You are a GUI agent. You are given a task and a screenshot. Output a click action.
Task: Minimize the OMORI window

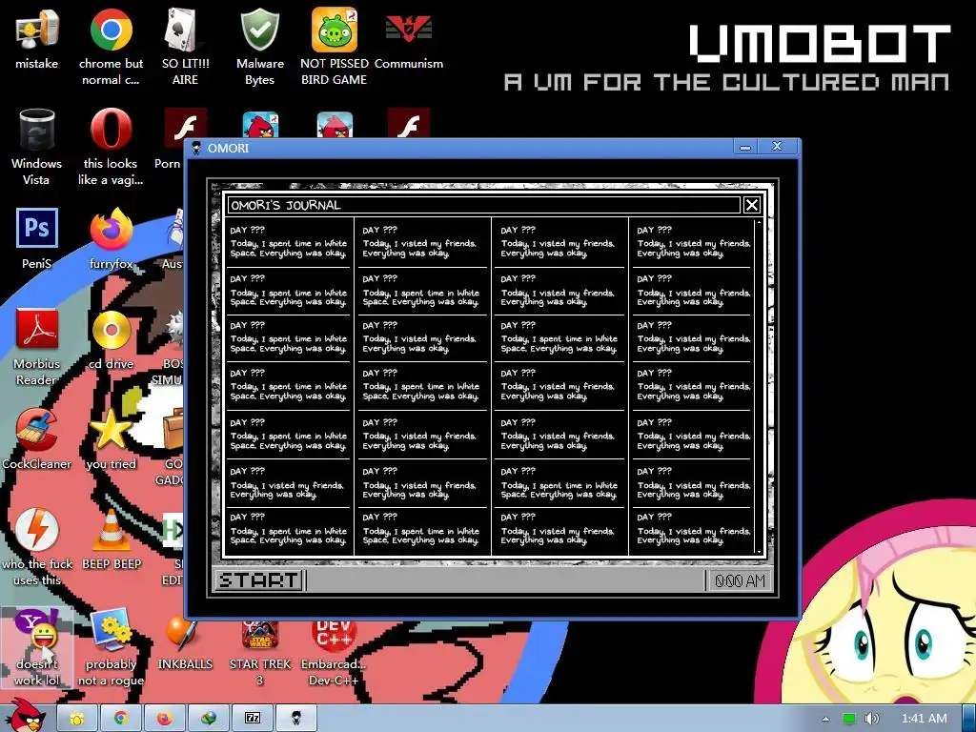[745, 147]
